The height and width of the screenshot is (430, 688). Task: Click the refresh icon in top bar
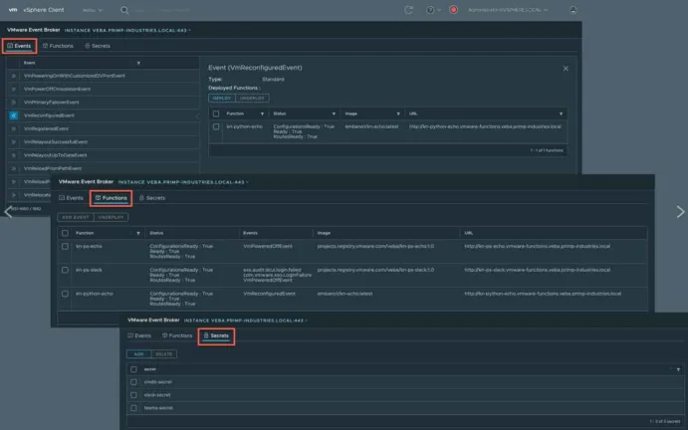[x=408, y=10]
